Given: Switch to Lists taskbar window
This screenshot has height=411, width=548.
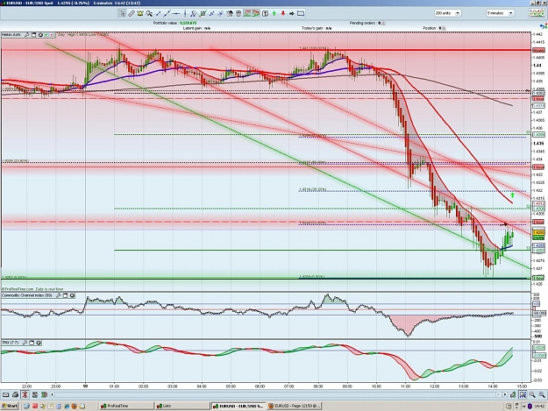Looking at the screenshot, I should point(182,406).
